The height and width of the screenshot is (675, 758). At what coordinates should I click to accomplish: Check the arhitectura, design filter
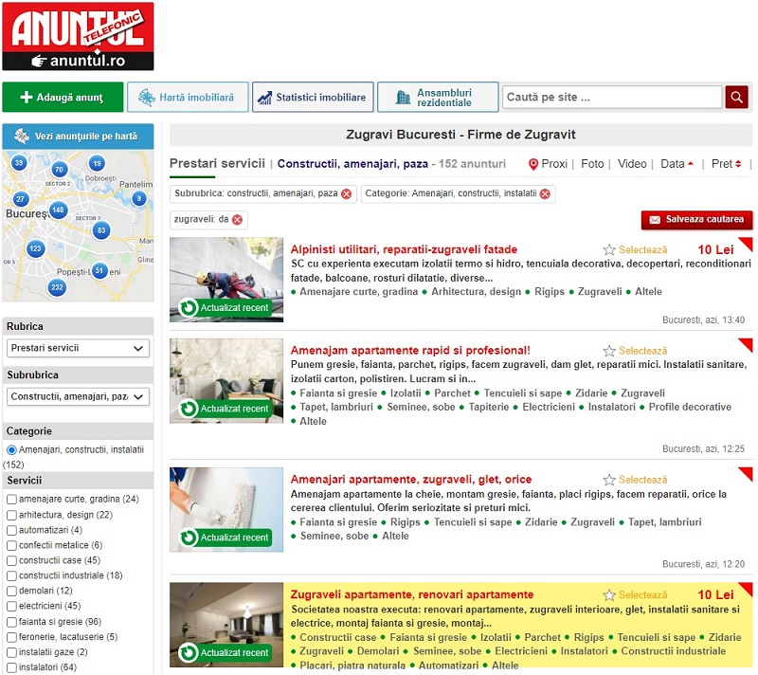(x=12, y=515)
